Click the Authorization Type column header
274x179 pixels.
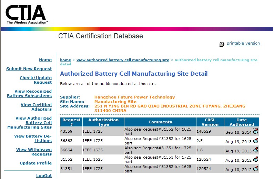[x=103, y=122]
